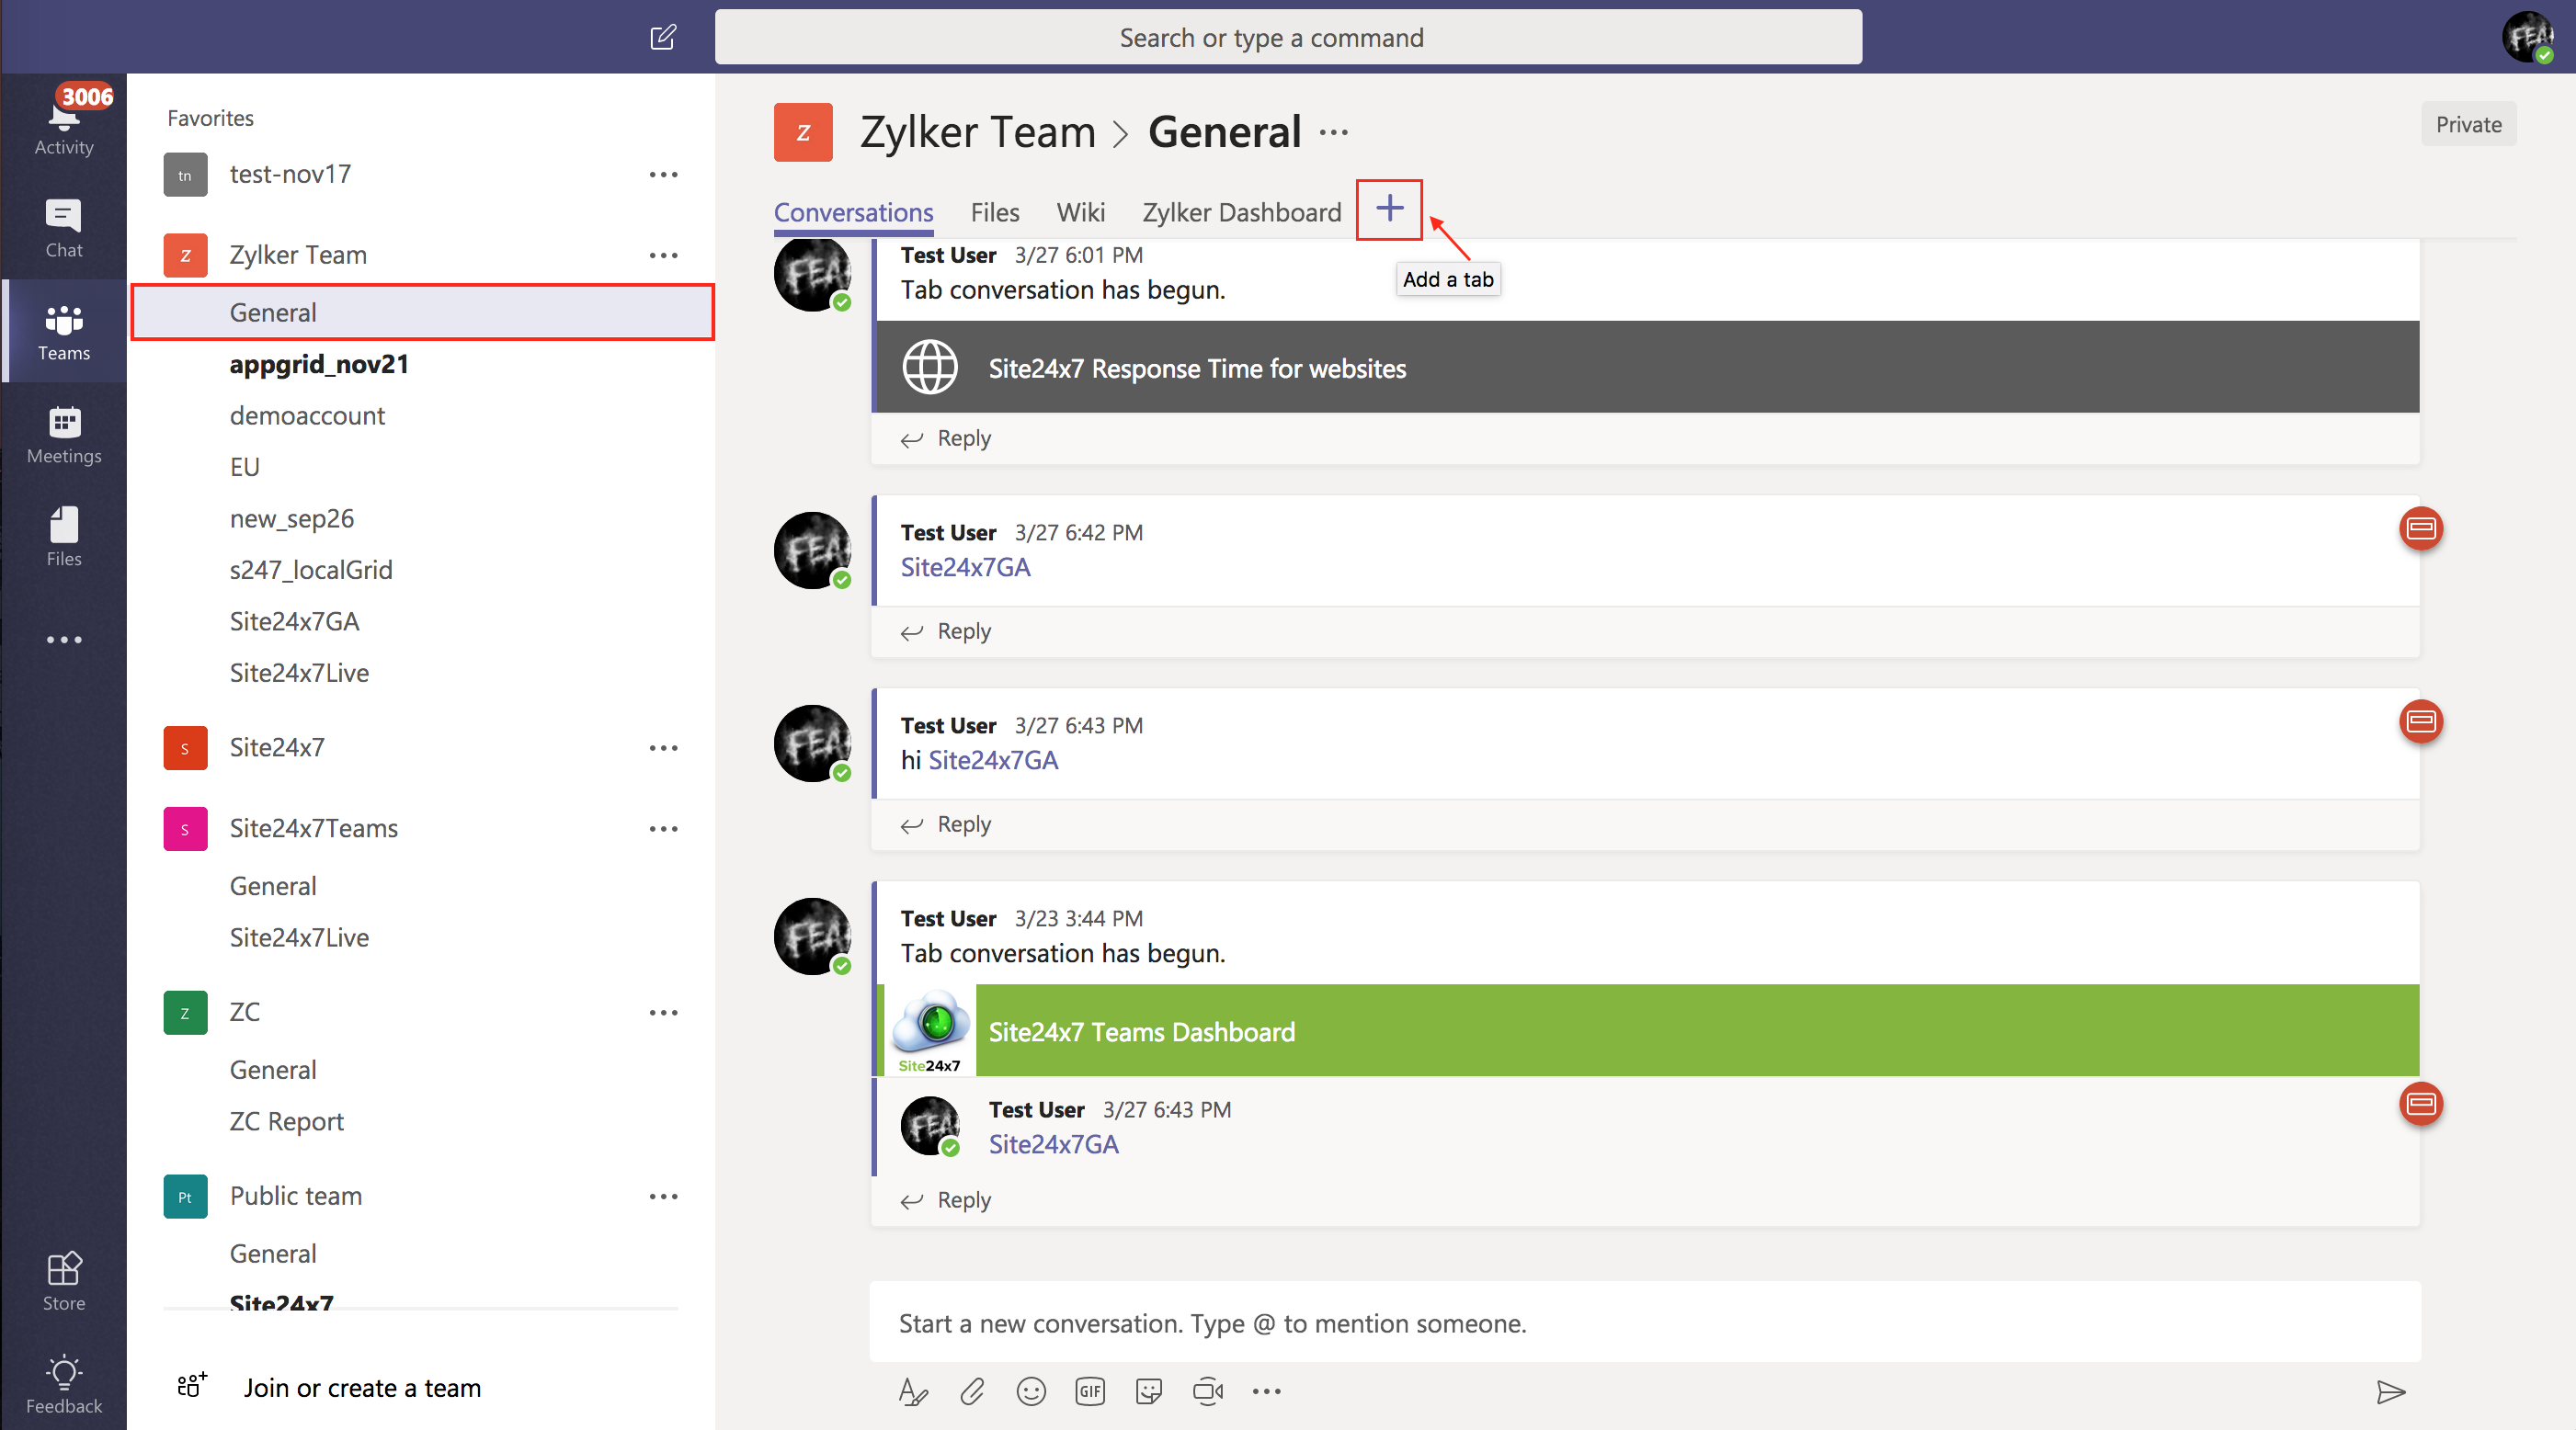Switch to the Files tab
The image size is (2576, 1430).
994,212
